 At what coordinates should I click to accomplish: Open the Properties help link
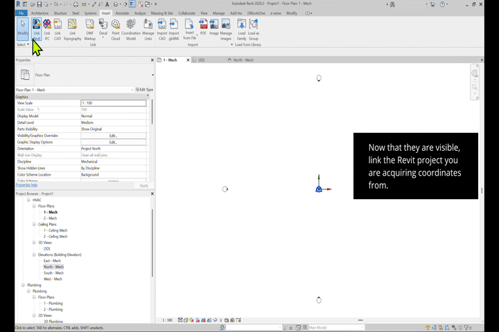pos(26,185)
